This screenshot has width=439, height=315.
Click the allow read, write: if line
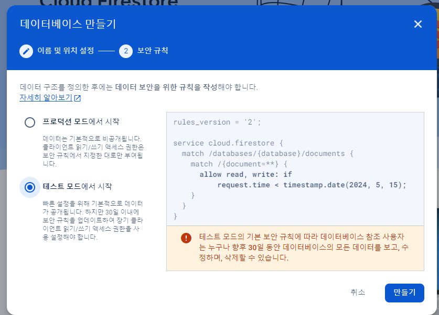[245, 175]
